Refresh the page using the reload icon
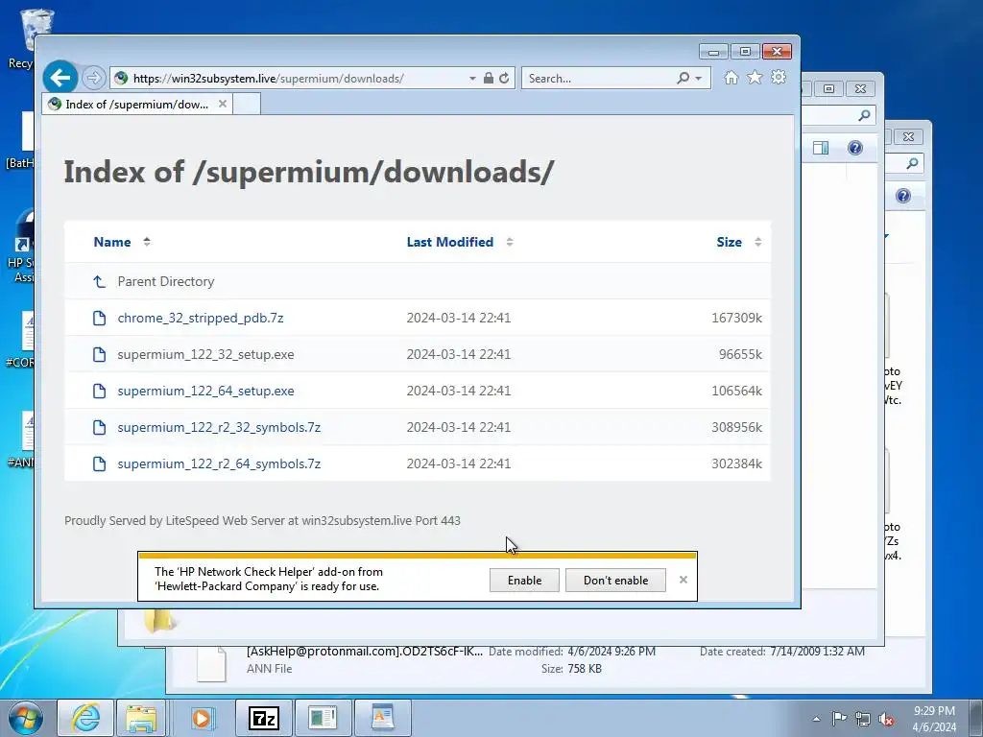The image size is (983, 737). [x=504, y=79]
